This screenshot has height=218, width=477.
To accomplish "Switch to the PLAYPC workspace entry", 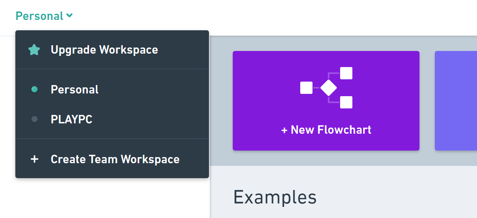I will coord(72,120).
